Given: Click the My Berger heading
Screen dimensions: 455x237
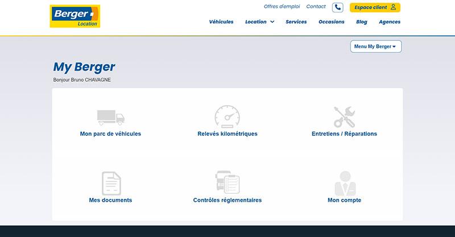Looking at the screenshot, I should (84, 67).
